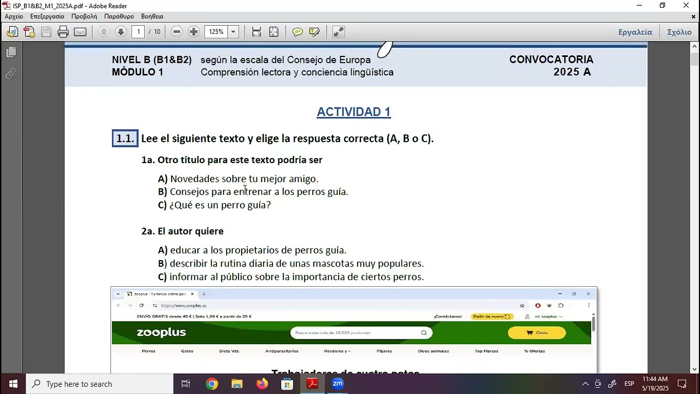Switch to read mode fullscreen icon
Screen dimensions: 700x394
tap(339, 32)
